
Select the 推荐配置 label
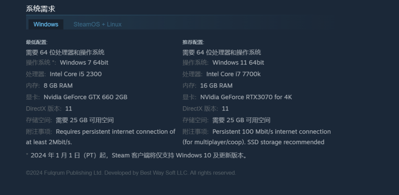[193, 42]
